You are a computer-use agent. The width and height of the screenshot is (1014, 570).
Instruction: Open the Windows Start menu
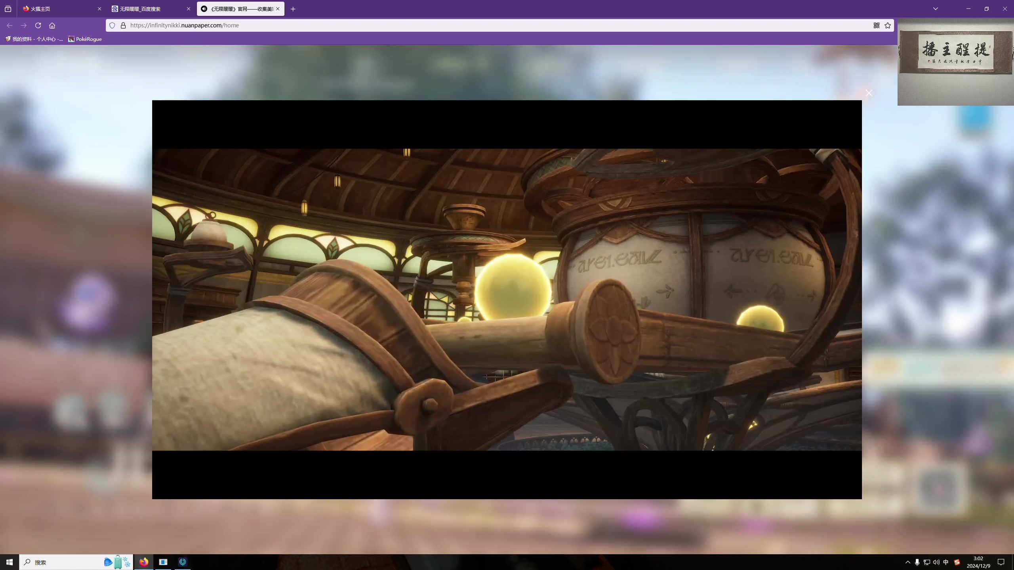[x=10, y=562]
